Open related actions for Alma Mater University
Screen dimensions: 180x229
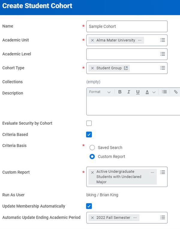pyautogui.click(x=140, y=40)
